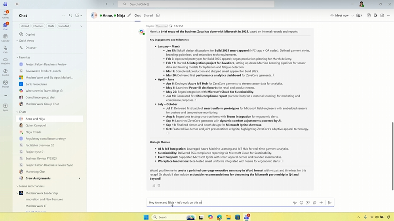
Task: Open the Activity feed in the left rail
Action: point(5,15)
